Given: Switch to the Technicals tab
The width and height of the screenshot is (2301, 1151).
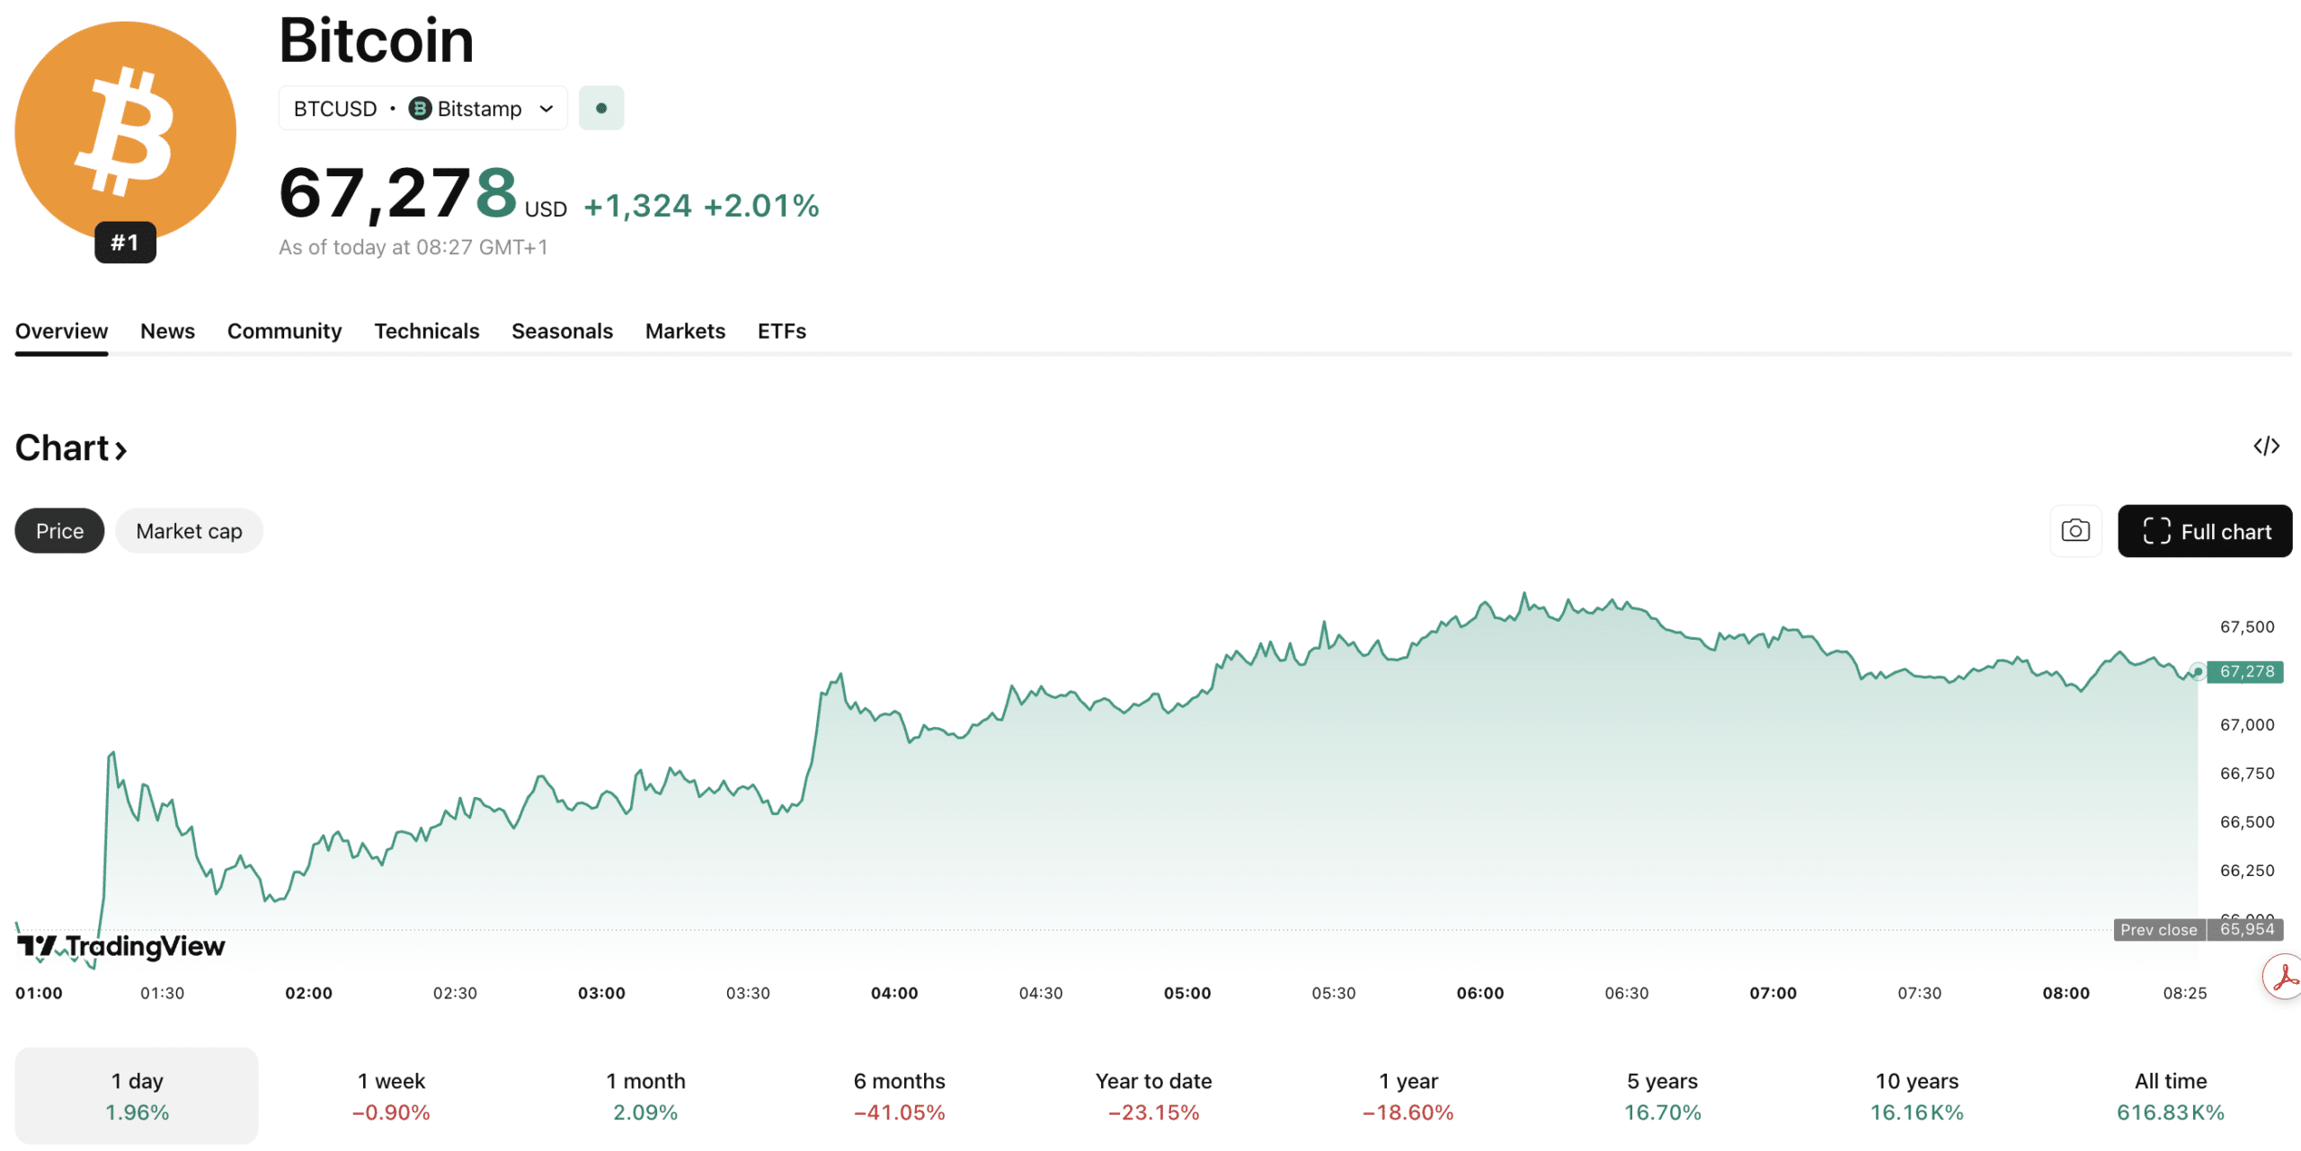Looking at the screenshot, I should tap(427, 331).
